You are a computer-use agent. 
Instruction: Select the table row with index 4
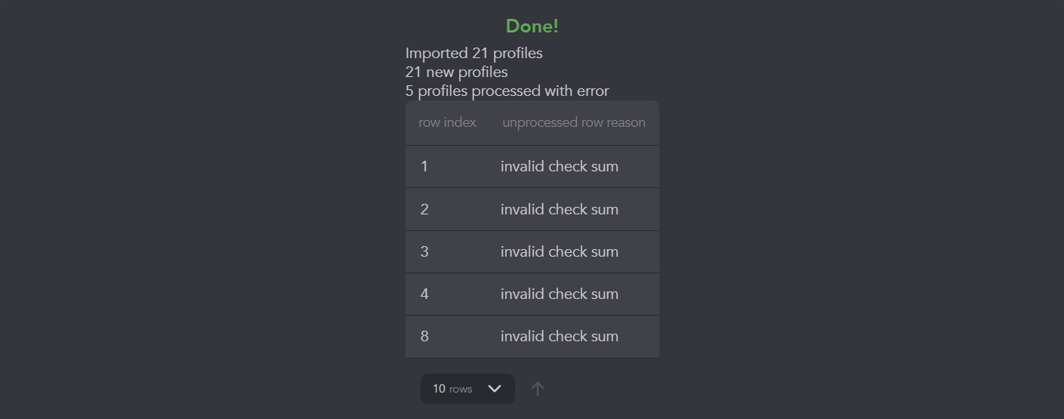coord(532,294)
